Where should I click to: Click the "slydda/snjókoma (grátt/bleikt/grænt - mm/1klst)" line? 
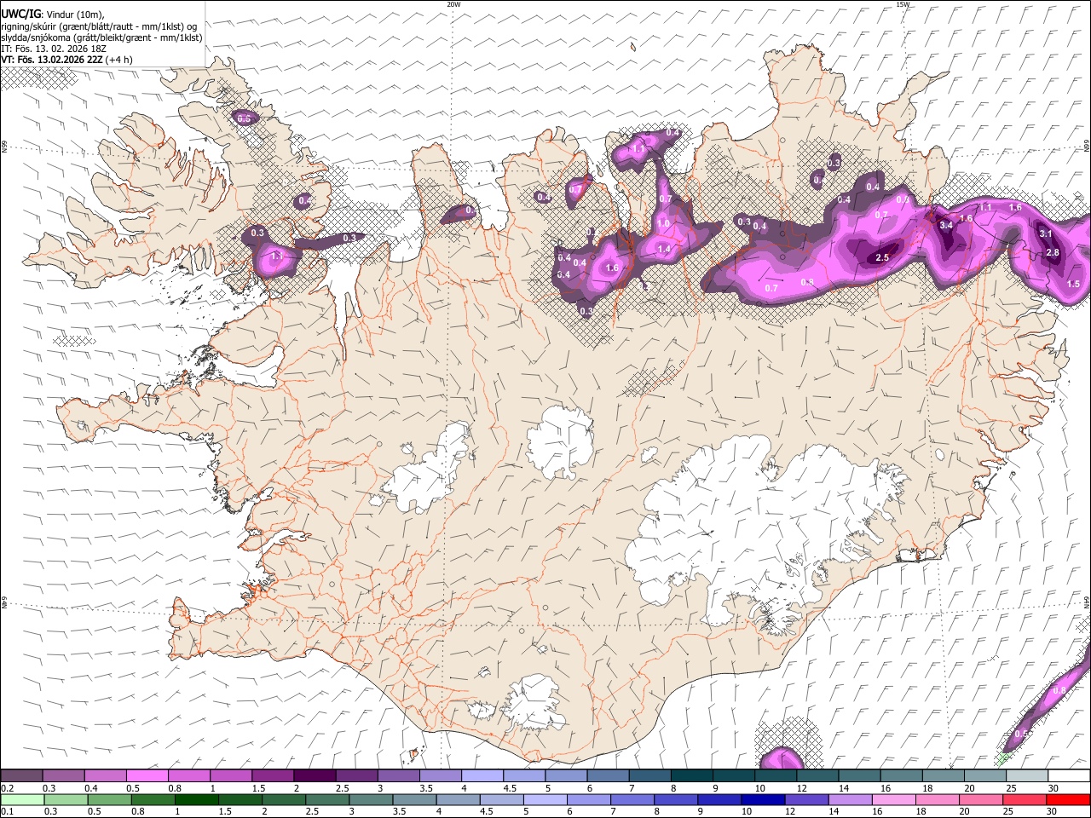(101, 37)
